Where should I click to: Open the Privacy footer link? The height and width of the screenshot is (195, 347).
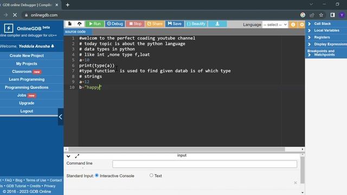[49, 186]
